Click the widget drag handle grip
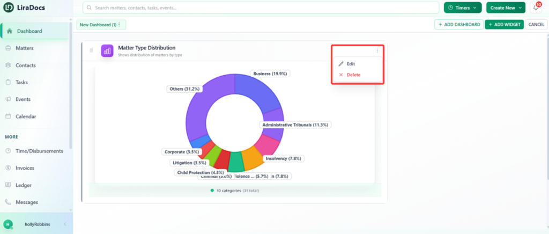 (x=91, y=50)
